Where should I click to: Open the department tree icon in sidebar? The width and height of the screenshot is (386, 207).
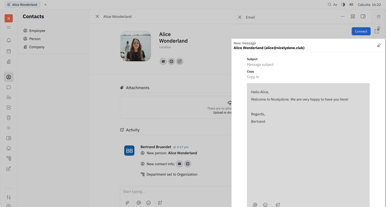point(9,158)
